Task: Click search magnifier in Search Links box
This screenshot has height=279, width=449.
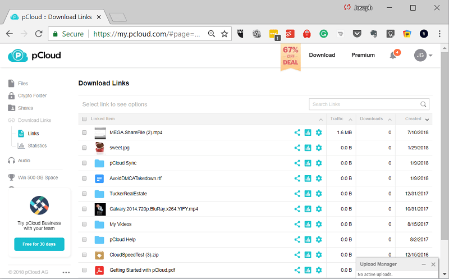Action: tap(424, 104)
